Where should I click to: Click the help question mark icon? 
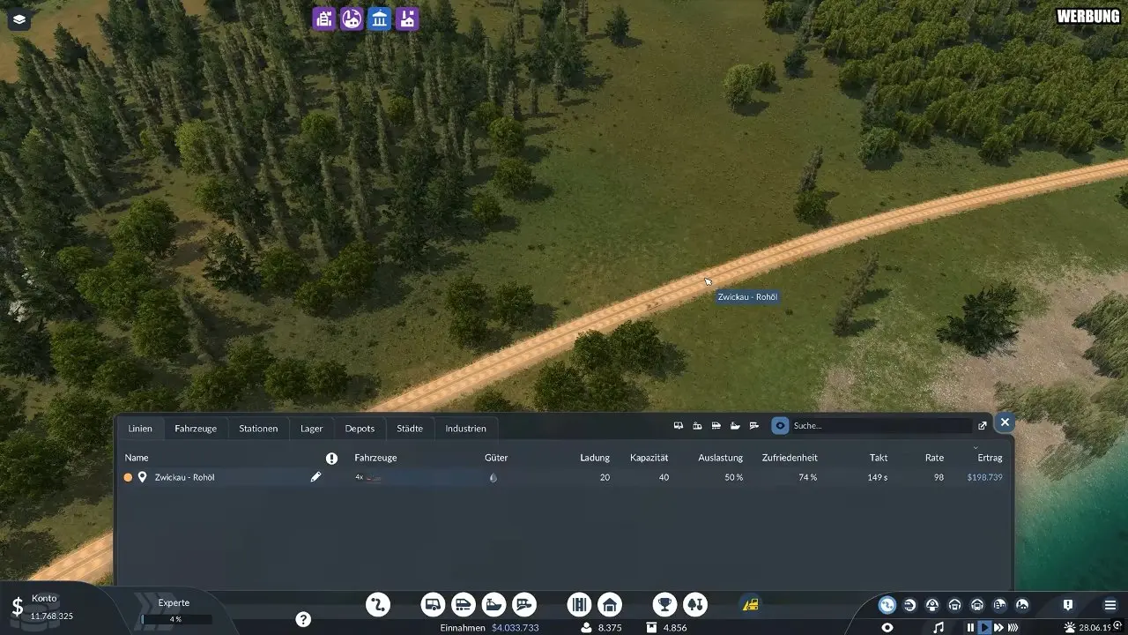tap(303, 619)
